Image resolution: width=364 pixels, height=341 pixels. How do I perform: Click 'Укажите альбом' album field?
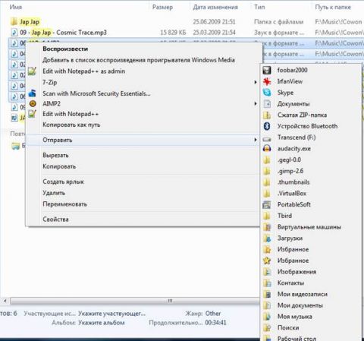102,323
